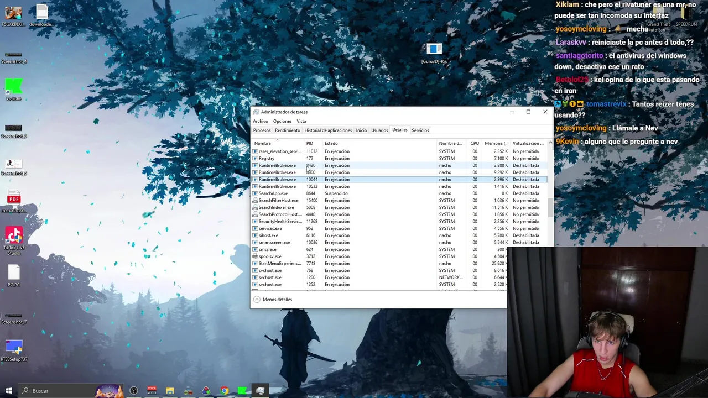Image resolution: width=708 pixels, height=398 pixels.
Task: Click the vertical scrollbar of the details list
Action: click(x=550, y=207)
